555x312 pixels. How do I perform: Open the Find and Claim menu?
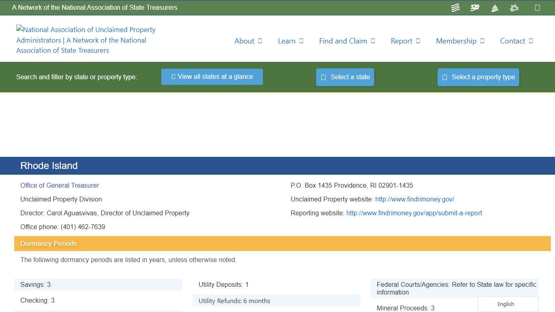(x=347, y=41)
